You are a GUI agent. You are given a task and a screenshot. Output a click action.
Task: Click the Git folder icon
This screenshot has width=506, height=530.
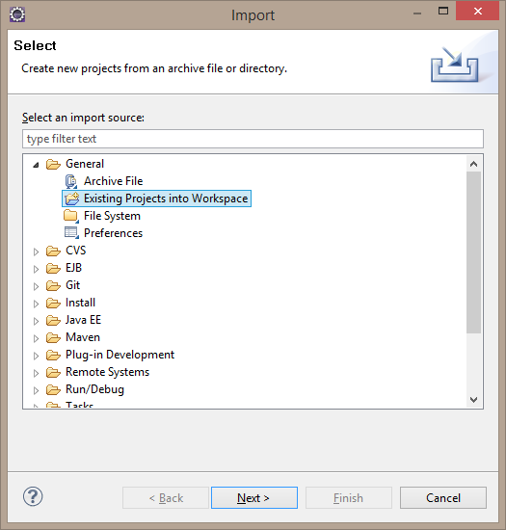coord(53,285)
